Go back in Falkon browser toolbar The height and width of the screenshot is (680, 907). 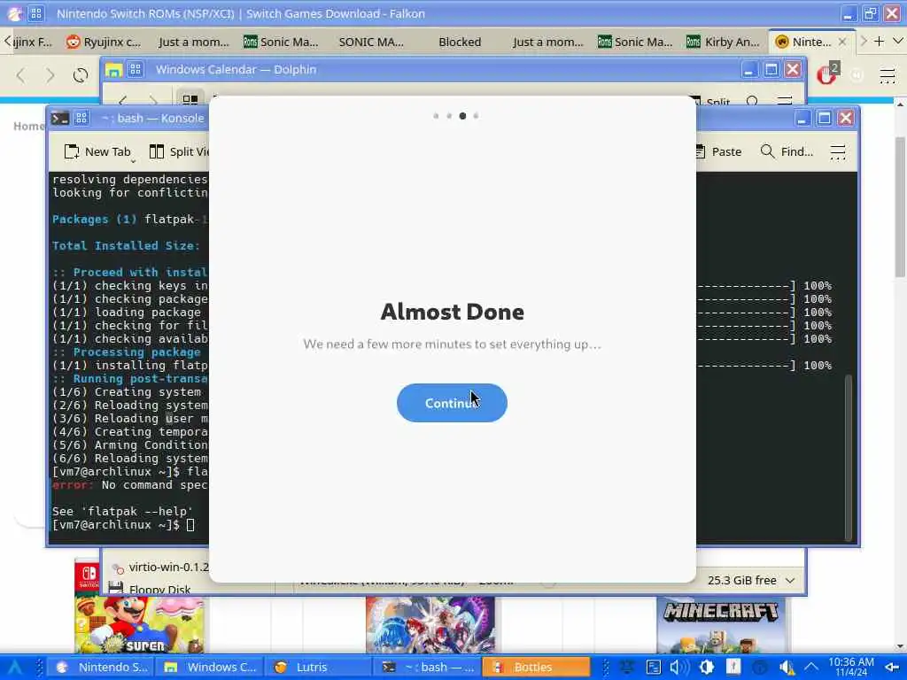[x=21, y=75]
